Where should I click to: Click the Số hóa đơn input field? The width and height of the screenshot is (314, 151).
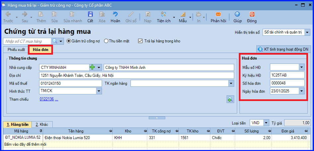(x=287, y=83)
